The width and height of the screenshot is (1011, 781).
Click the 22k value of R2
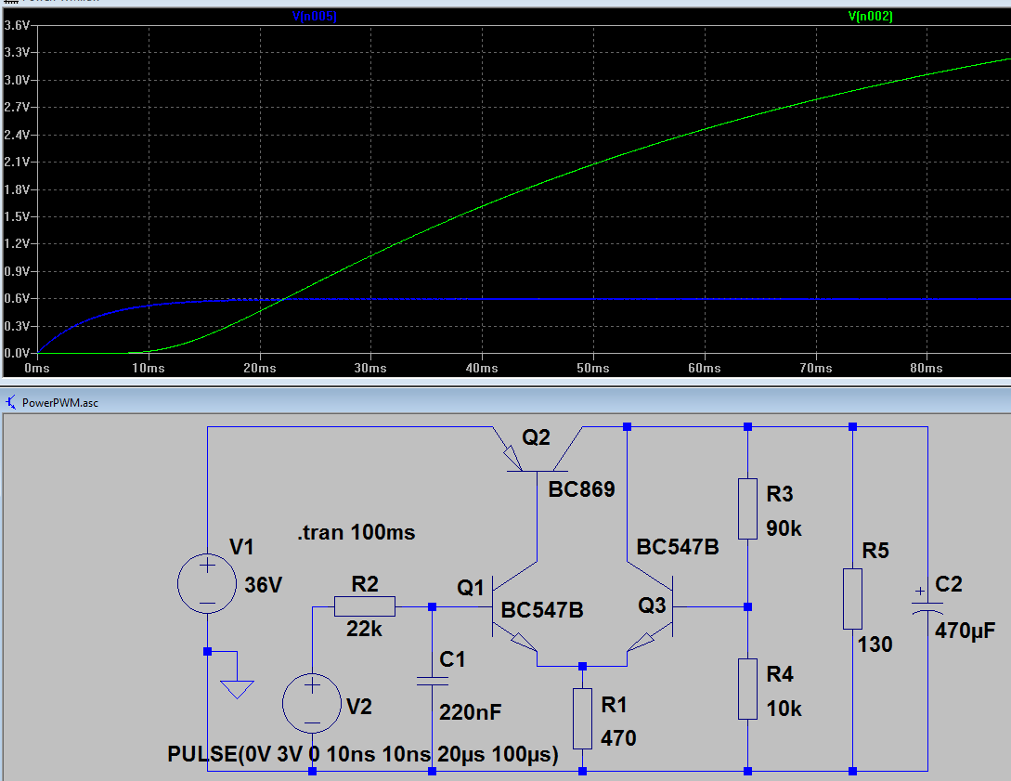(364, 628)
